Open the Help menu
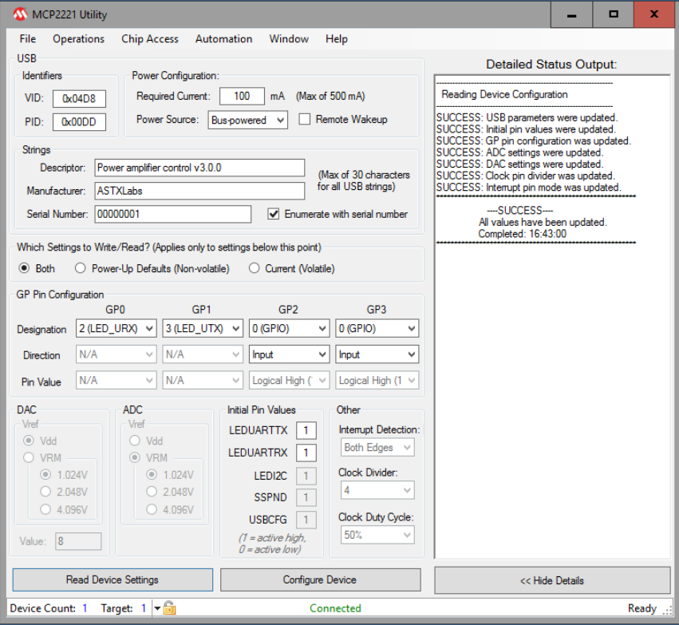The width and height of the screenshot is (679, 625). click(337, 39)
